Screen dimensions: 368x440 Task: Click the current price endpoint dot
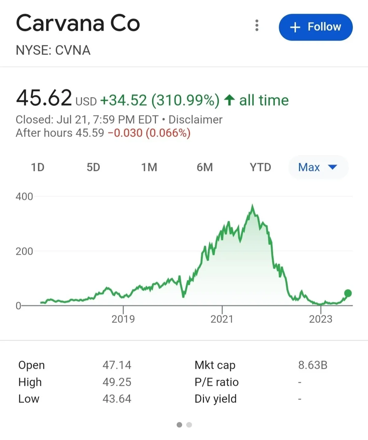point(348,293)
